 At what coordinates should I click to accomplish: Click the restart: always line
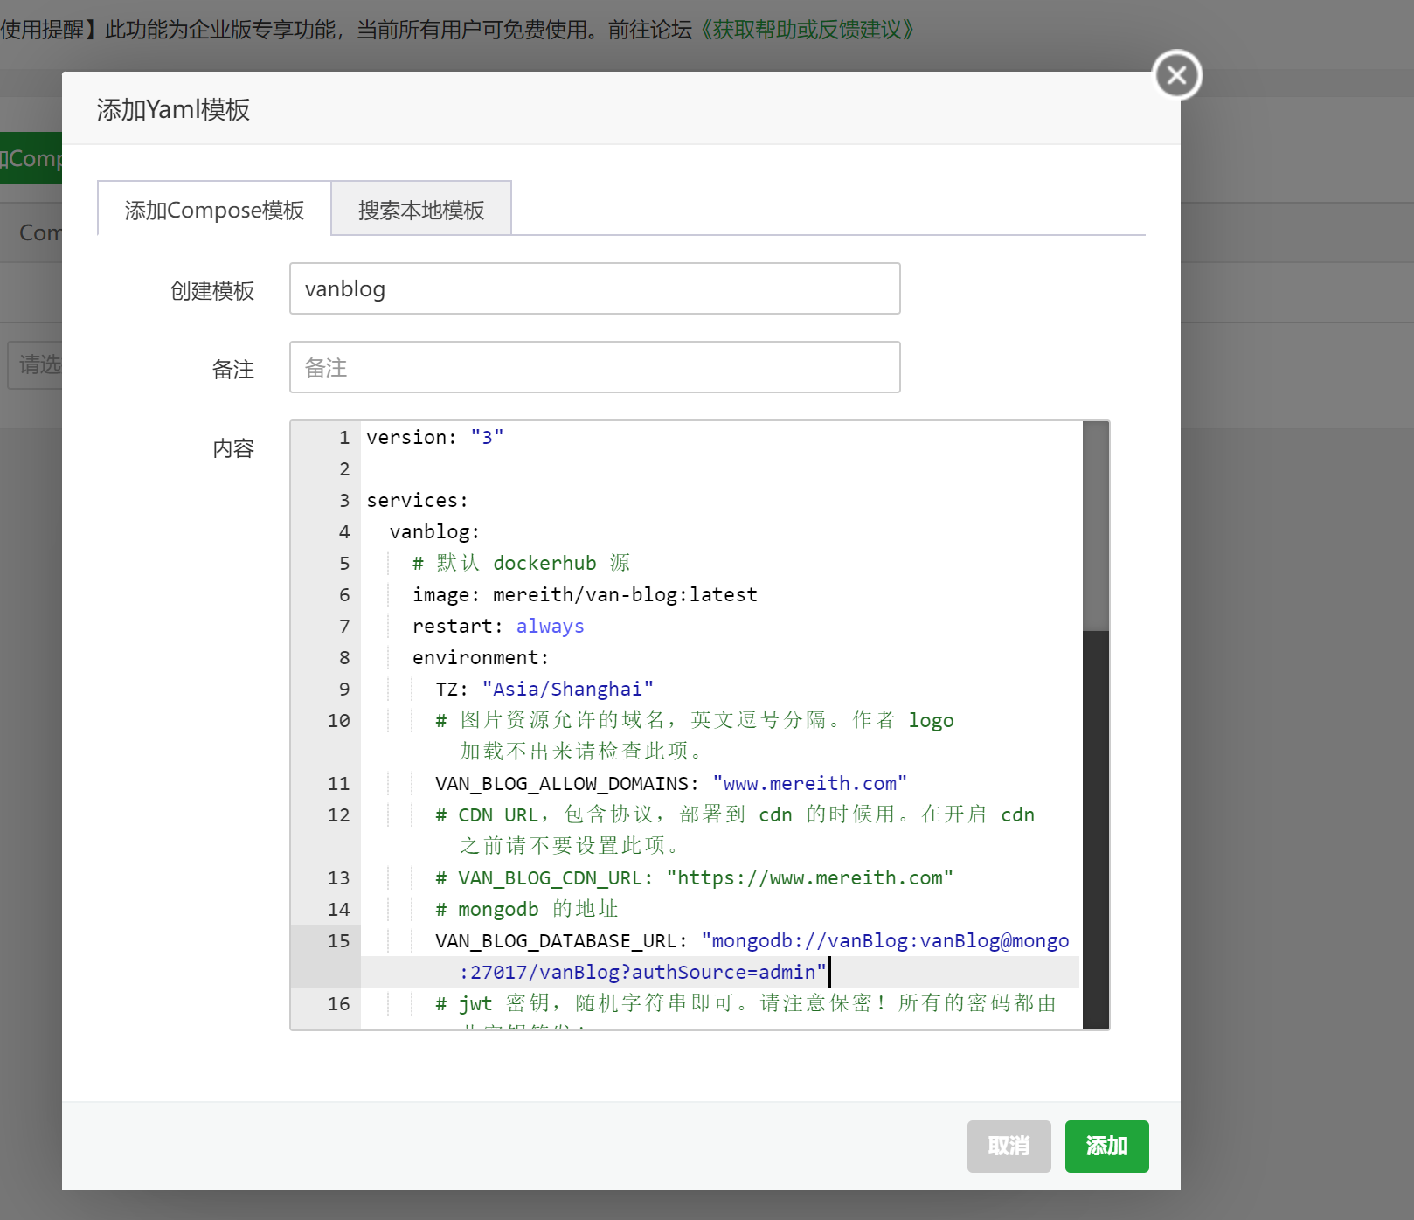coord(498,626)
